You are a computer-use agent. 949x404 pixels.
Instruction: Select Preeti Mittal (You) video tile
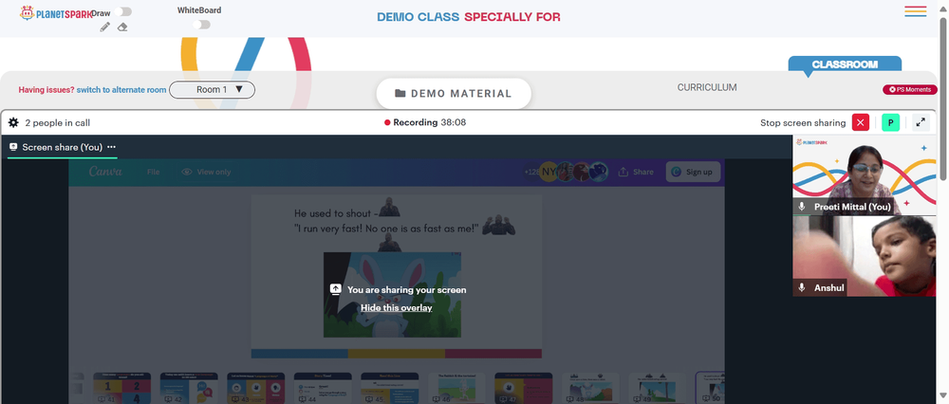[x=865, y=174]
